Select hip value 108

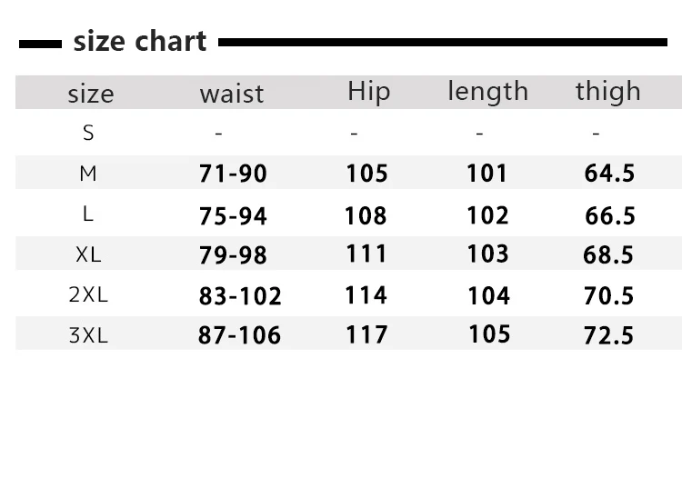(366, 215)
